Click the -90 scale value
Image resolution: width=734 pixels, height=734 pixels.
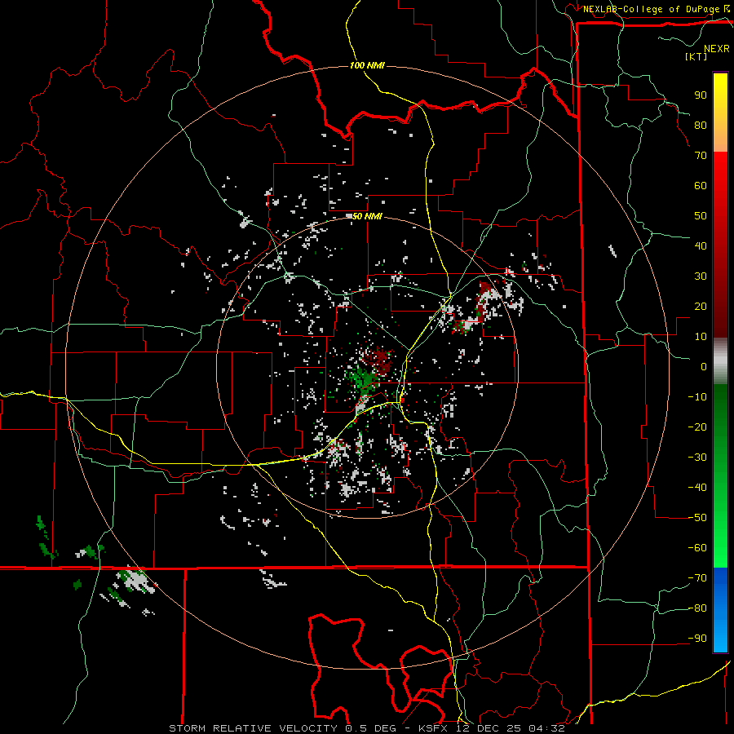pyautogui.click(x=697, y=639)
